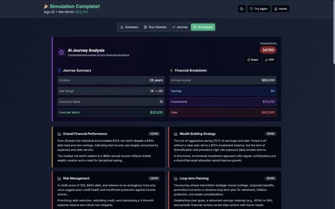This screenshot has width=335, height=209.
Task: Download the analysis as PDF
Action: click(x=269, y=60)
